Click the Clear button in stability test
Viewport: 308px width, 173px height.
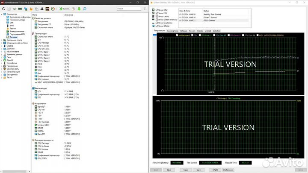(186, 170)
